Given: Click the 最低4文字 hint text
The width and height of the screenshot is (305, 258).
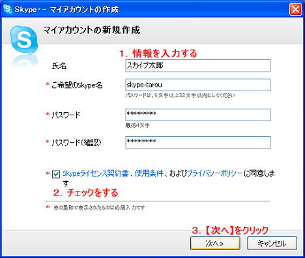Looking at the screenshot, I should tap(138, 125).
